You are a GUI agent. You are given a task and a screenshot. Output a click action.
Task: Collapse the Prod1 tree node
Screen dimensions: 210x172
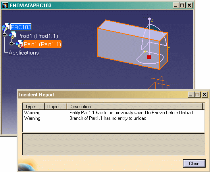tap(5, 35)
